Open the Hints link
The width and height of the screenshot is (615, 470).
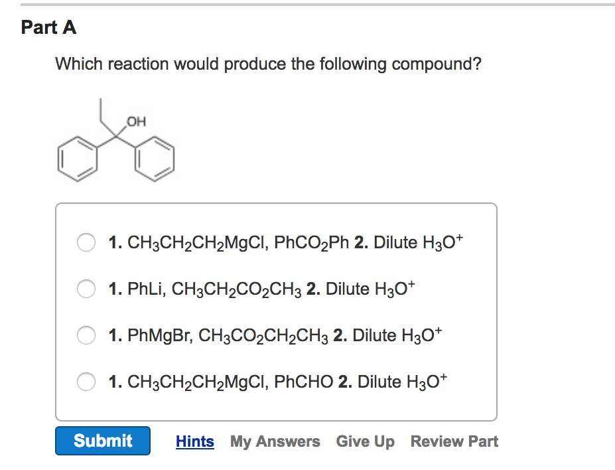click(194, 441)
